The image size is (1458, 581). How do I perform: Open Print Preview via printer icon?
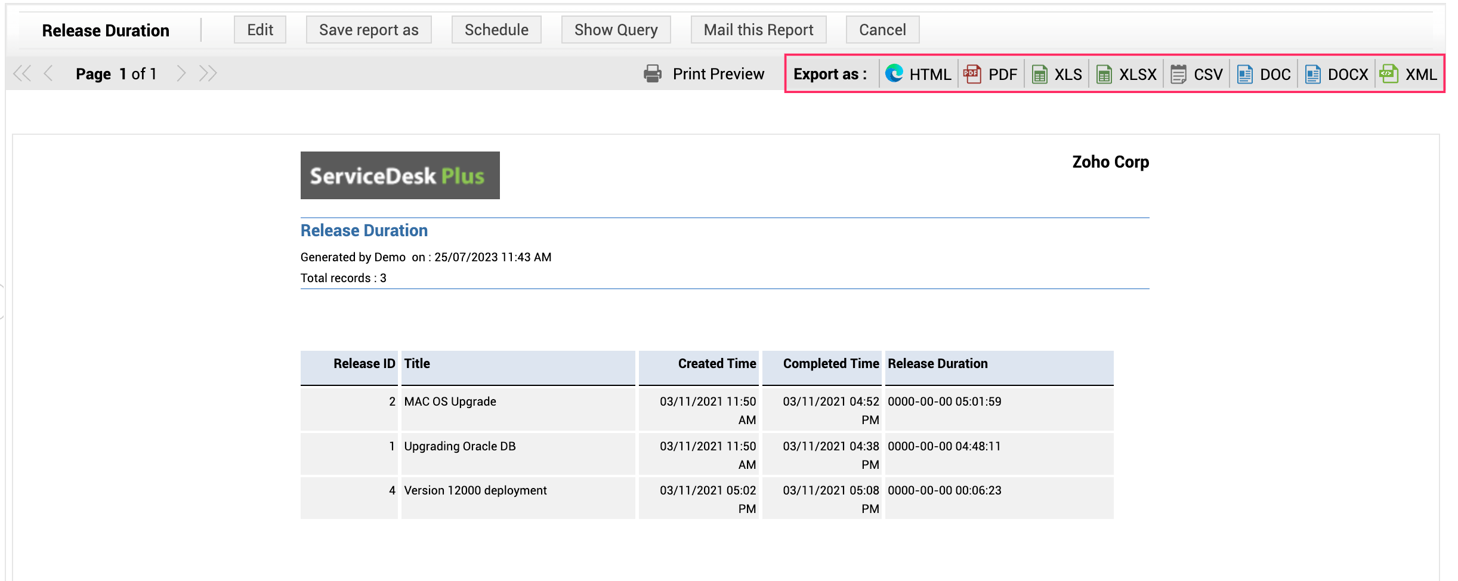coord(653,73)
